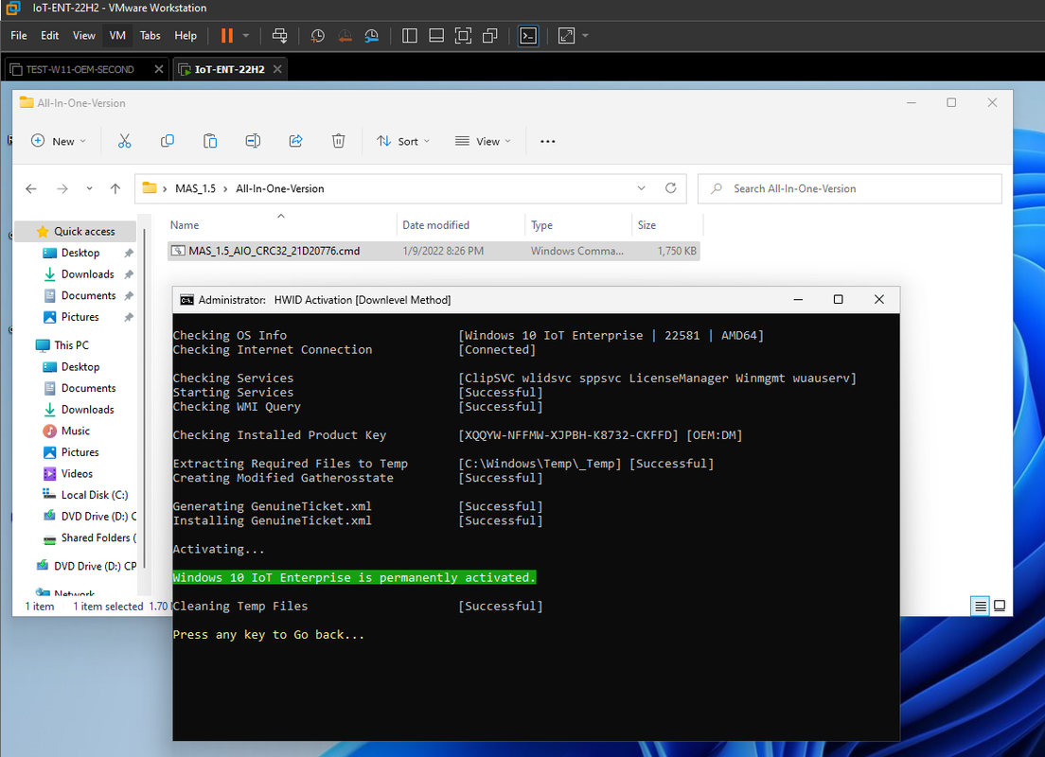Show or hide the library sidebar
Image resolution: width=1045 pixels, height=757 pixels.
pyautogui.click(x=410, y=36)
